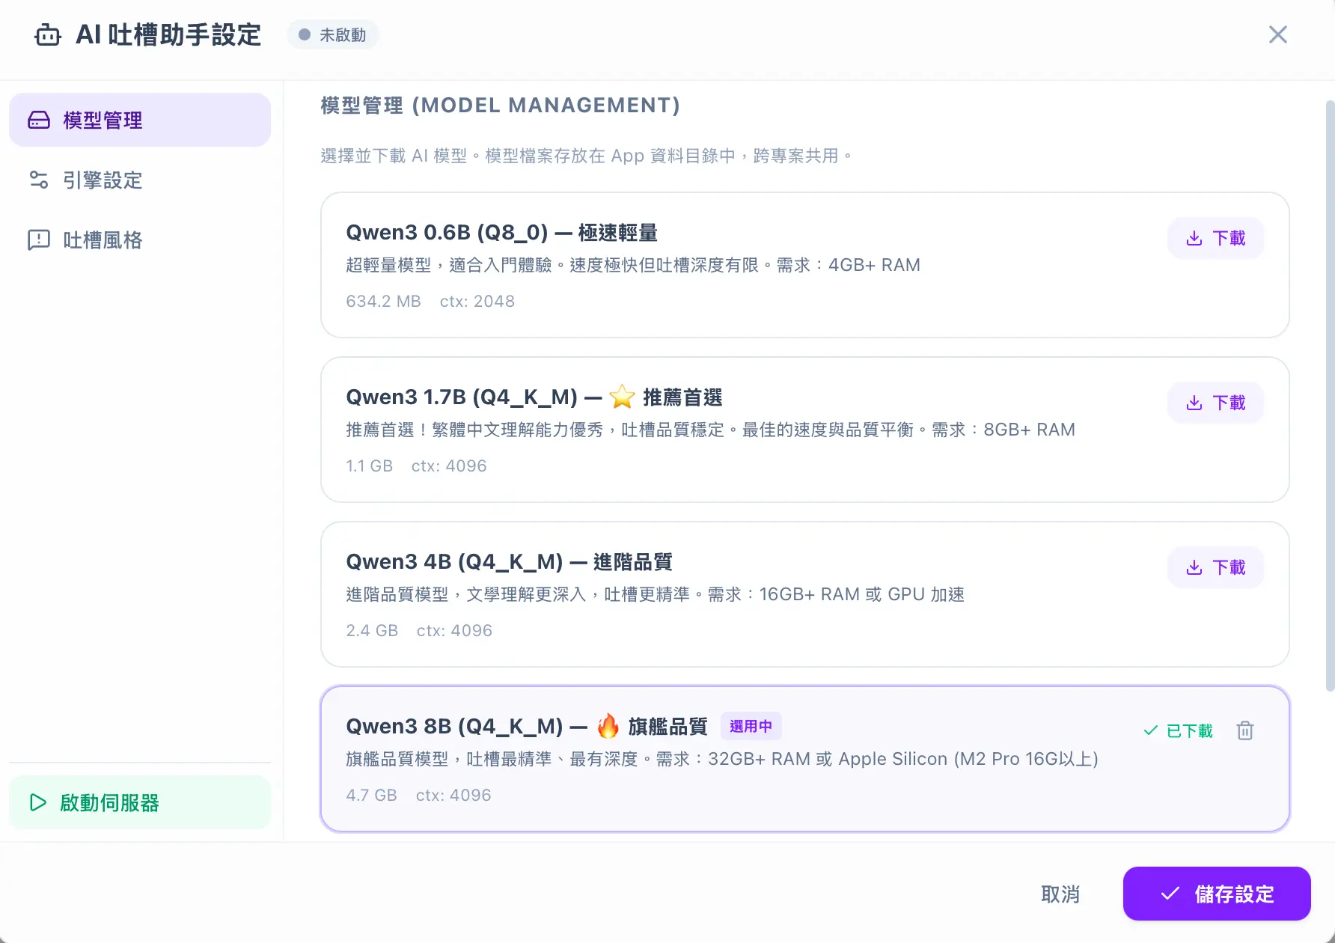Click the Qwen3 0.6B description text
Image resolution: width=1335 pixels, height=943 pixels.
(x=633, y=265)
